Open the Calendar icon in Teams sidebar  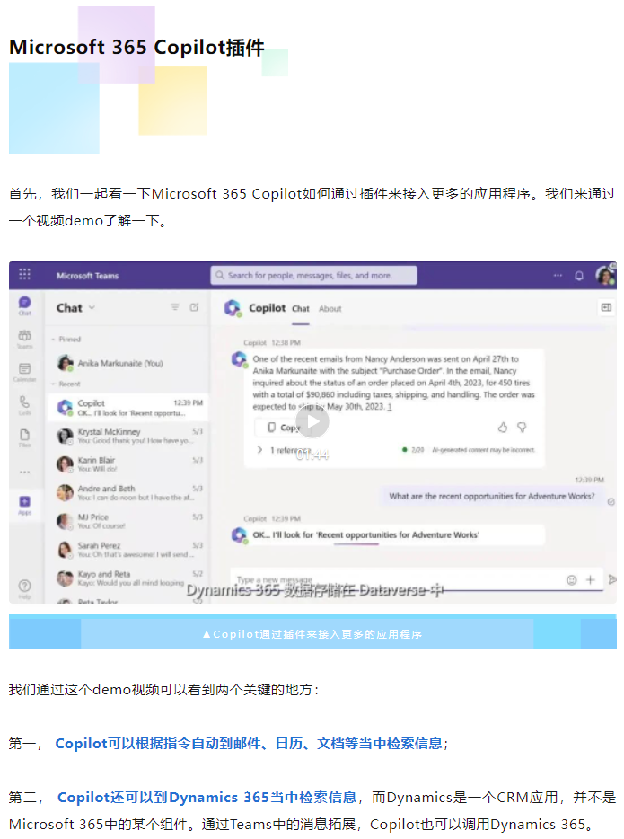(x=24, y=372)
